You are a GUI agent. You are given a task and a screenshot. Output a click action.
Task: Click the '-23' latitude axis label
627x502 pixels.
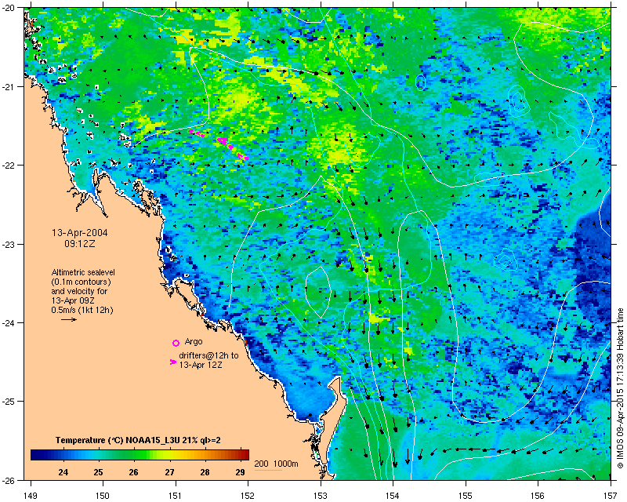pyautogui.click(x=9, y=244)
